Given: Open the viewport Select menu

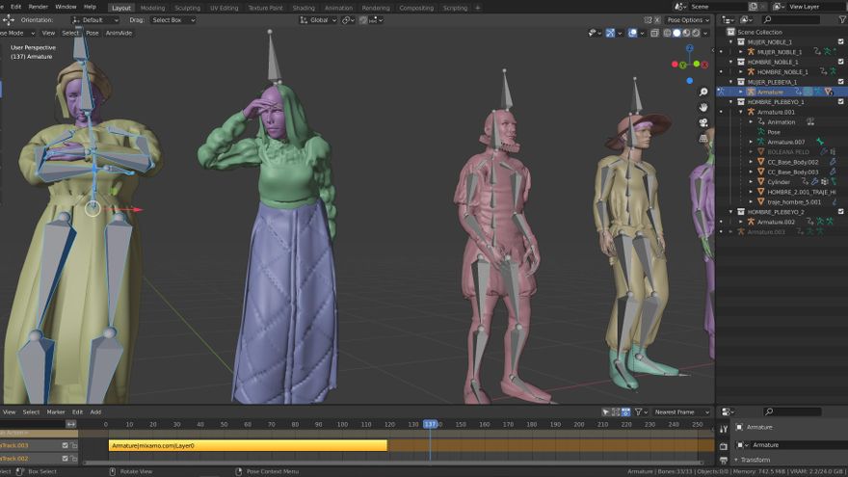Looking at the screenshot, I should (70, 33).
